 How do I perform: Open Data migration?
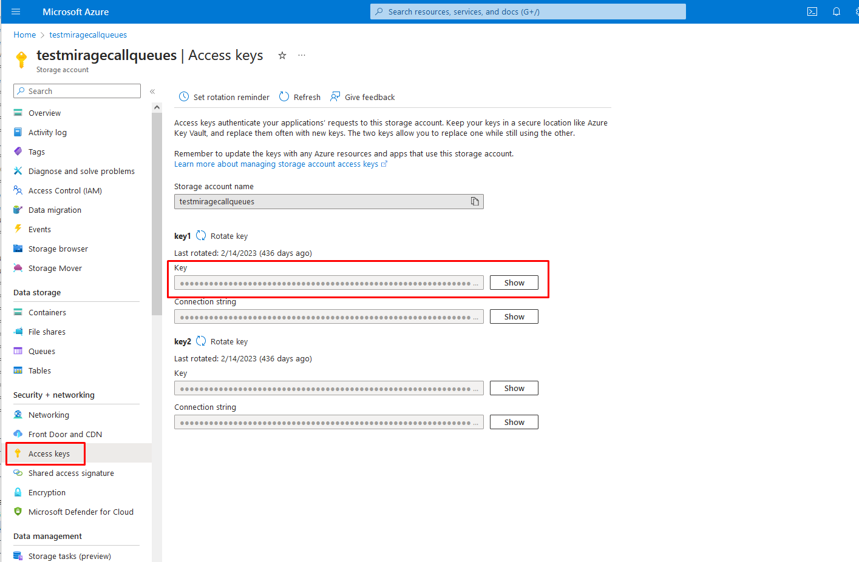pyautogui.click(x=55, y=210)
